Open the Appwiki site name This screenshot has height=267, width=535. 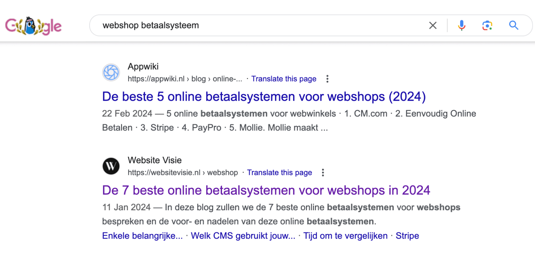[143, 66]
